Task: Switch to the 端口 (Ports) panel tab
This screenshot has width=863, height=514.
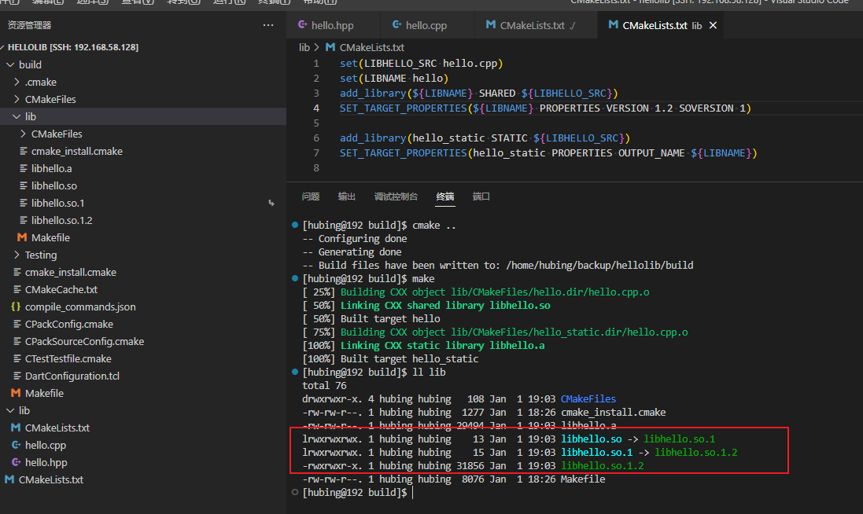Action: (481, 196)
